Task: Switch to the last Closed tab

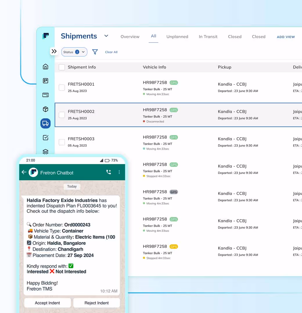Action: 259,37
